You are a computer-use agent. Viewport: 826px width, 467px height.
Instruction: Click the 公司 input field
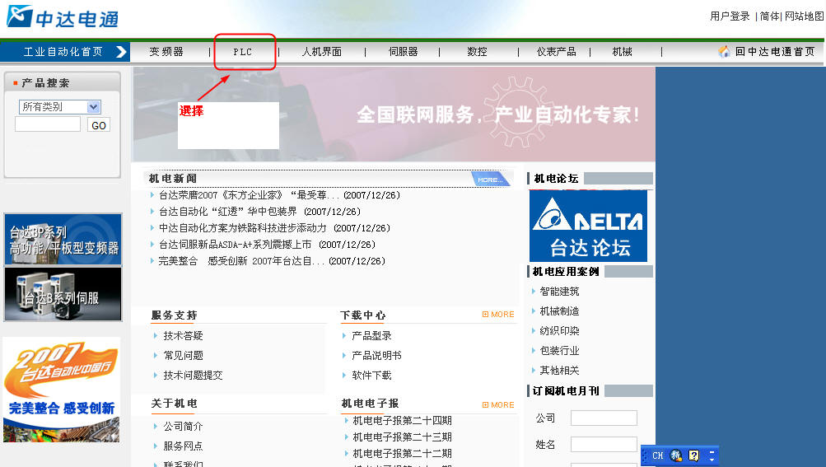(x=604, y=418)
